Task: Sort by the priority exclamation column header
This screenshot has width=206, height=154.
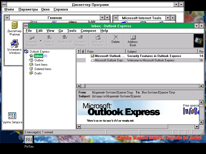Action: pyautogui.click(x=79, y=52)
